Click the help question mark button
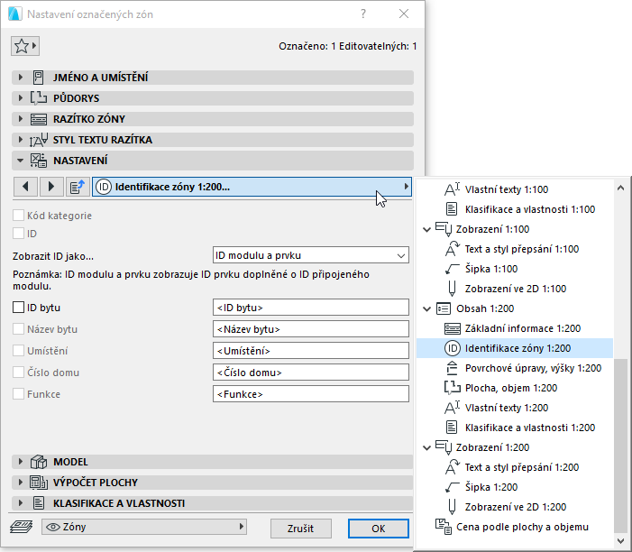The height and width of the screenshot is (552, 632). [x=363, y=14]
